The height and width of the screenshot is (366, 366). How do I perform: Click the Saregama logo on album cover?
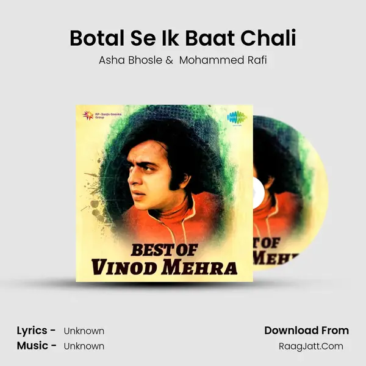tap(237, 118)
